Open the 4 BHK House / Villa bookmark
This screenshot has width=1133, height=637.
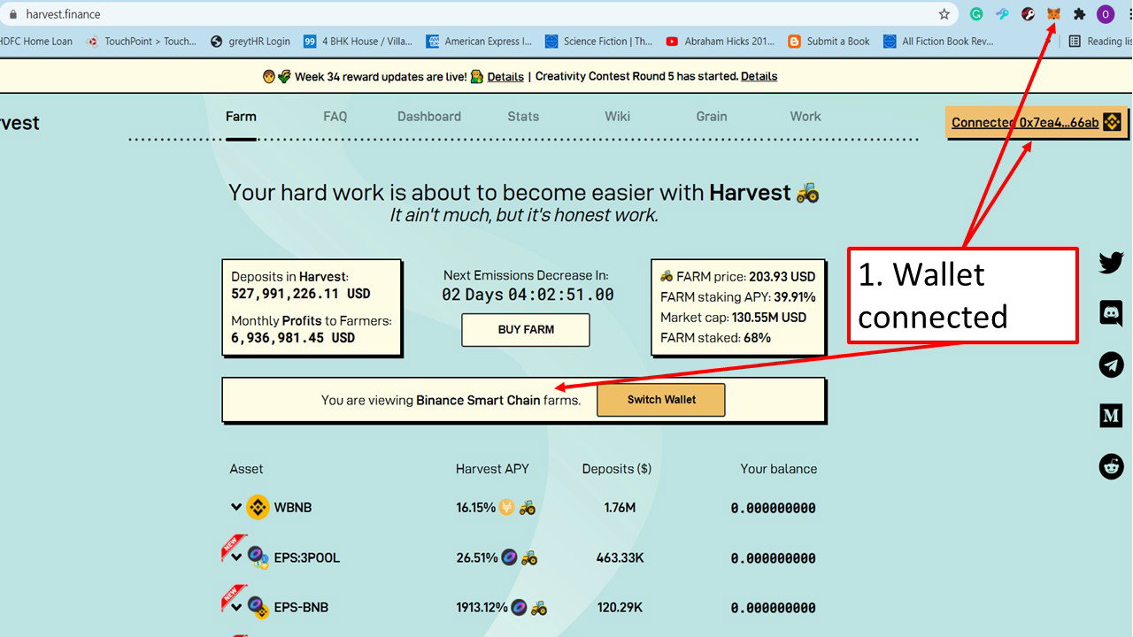click(358, 41)
